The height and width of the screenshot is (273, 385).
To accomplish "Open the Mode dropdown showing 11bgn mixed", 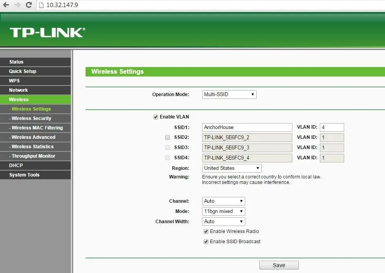I will coord(223,211).
